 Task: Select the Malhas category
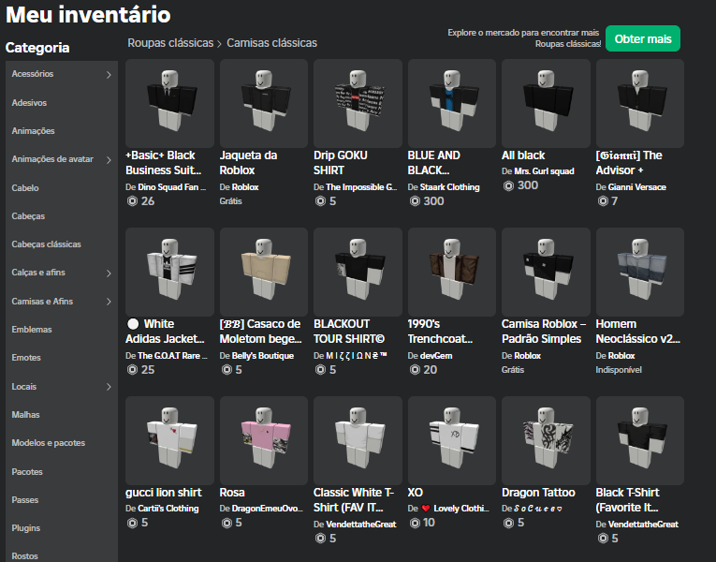pos(25,415)
